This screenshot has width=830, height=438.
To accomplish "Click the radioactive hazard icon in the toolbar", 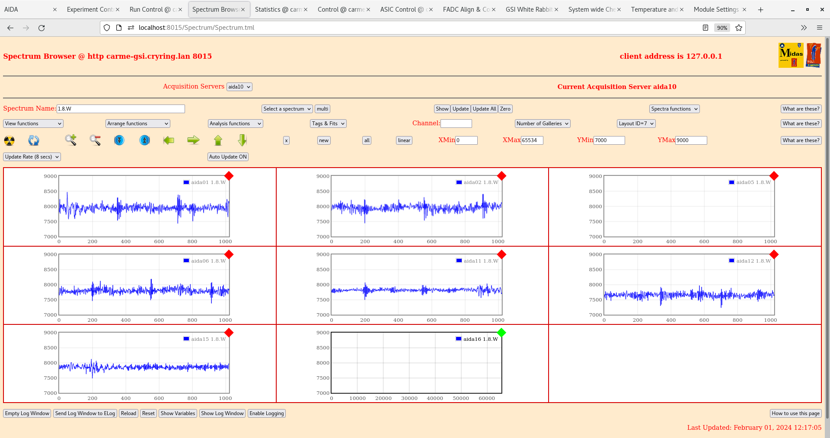I will point(9,140).
